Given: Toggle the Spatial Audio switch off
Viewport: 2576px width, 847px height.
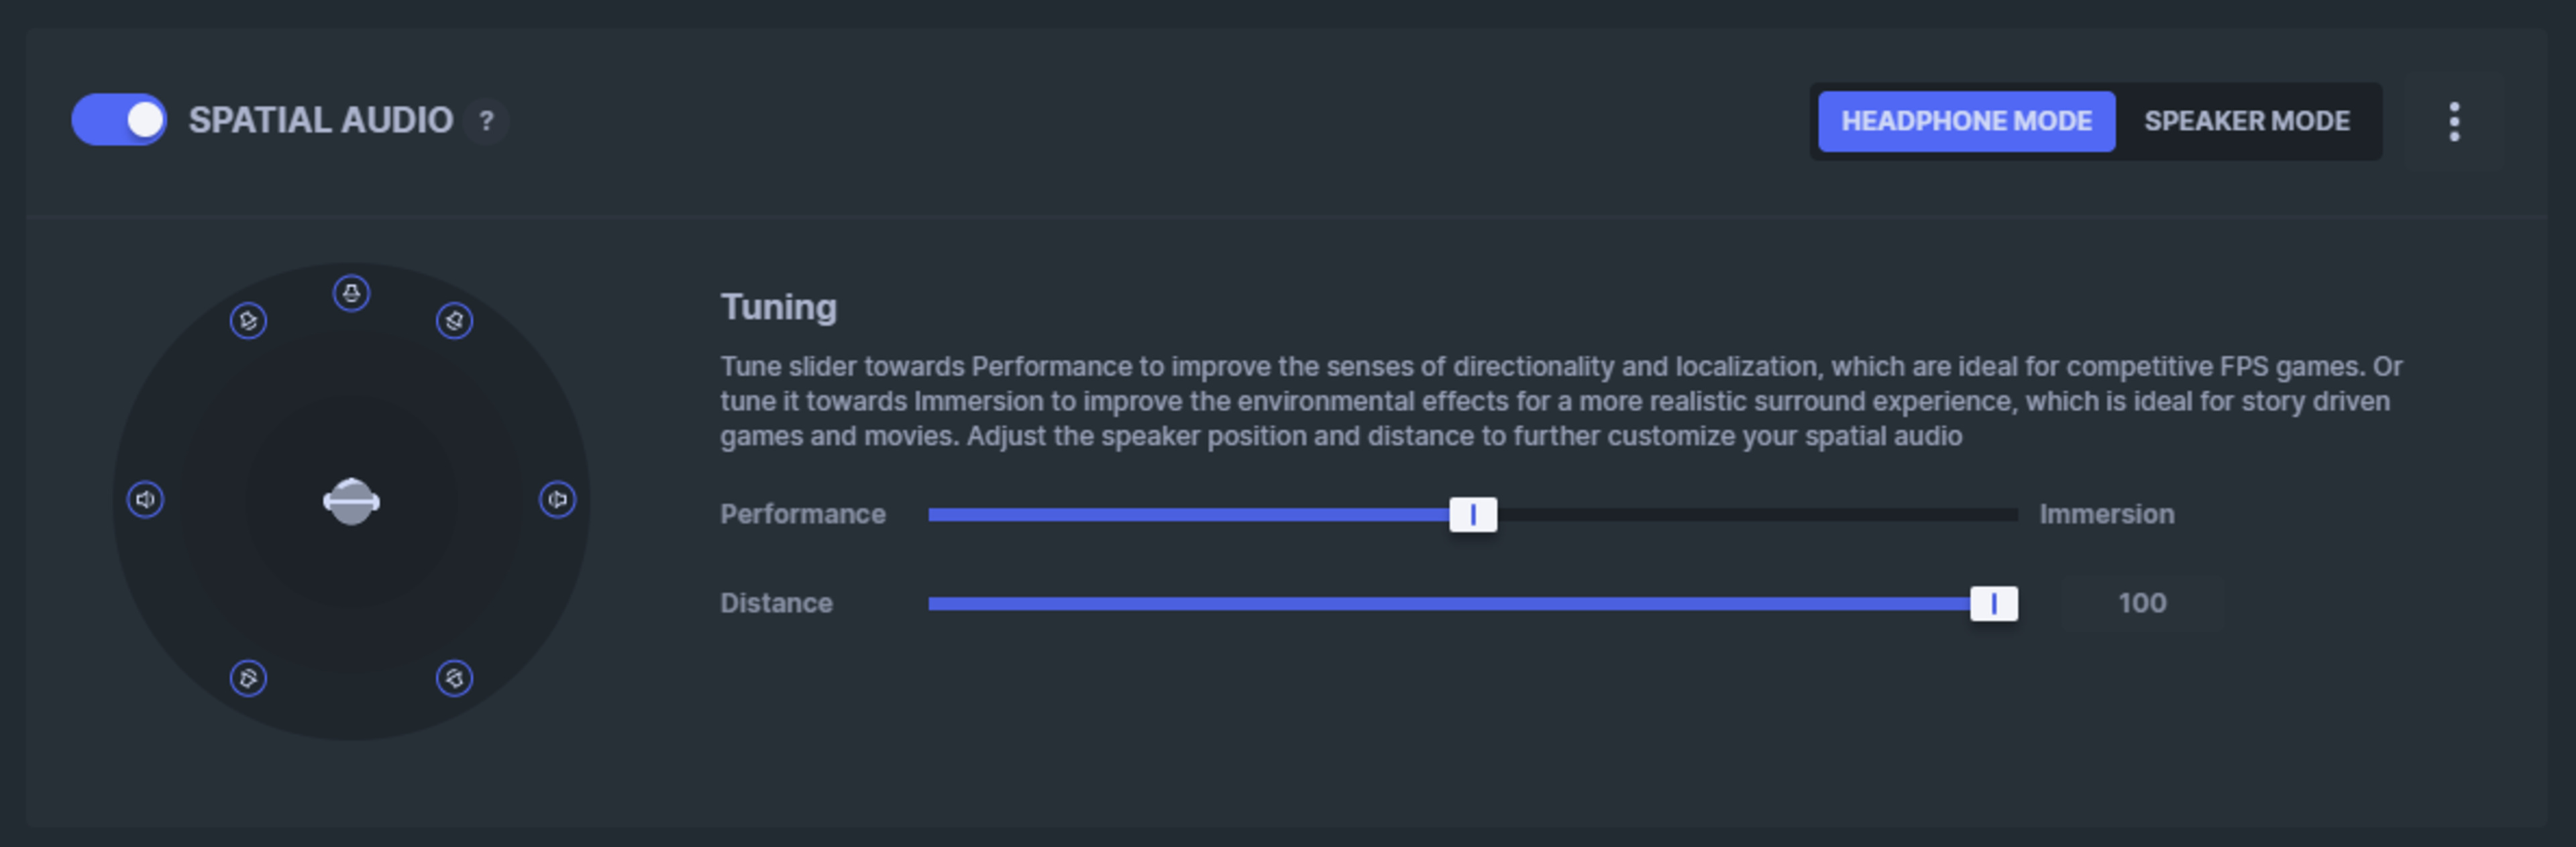Looking at the screenshot, I should coord(119,120).
